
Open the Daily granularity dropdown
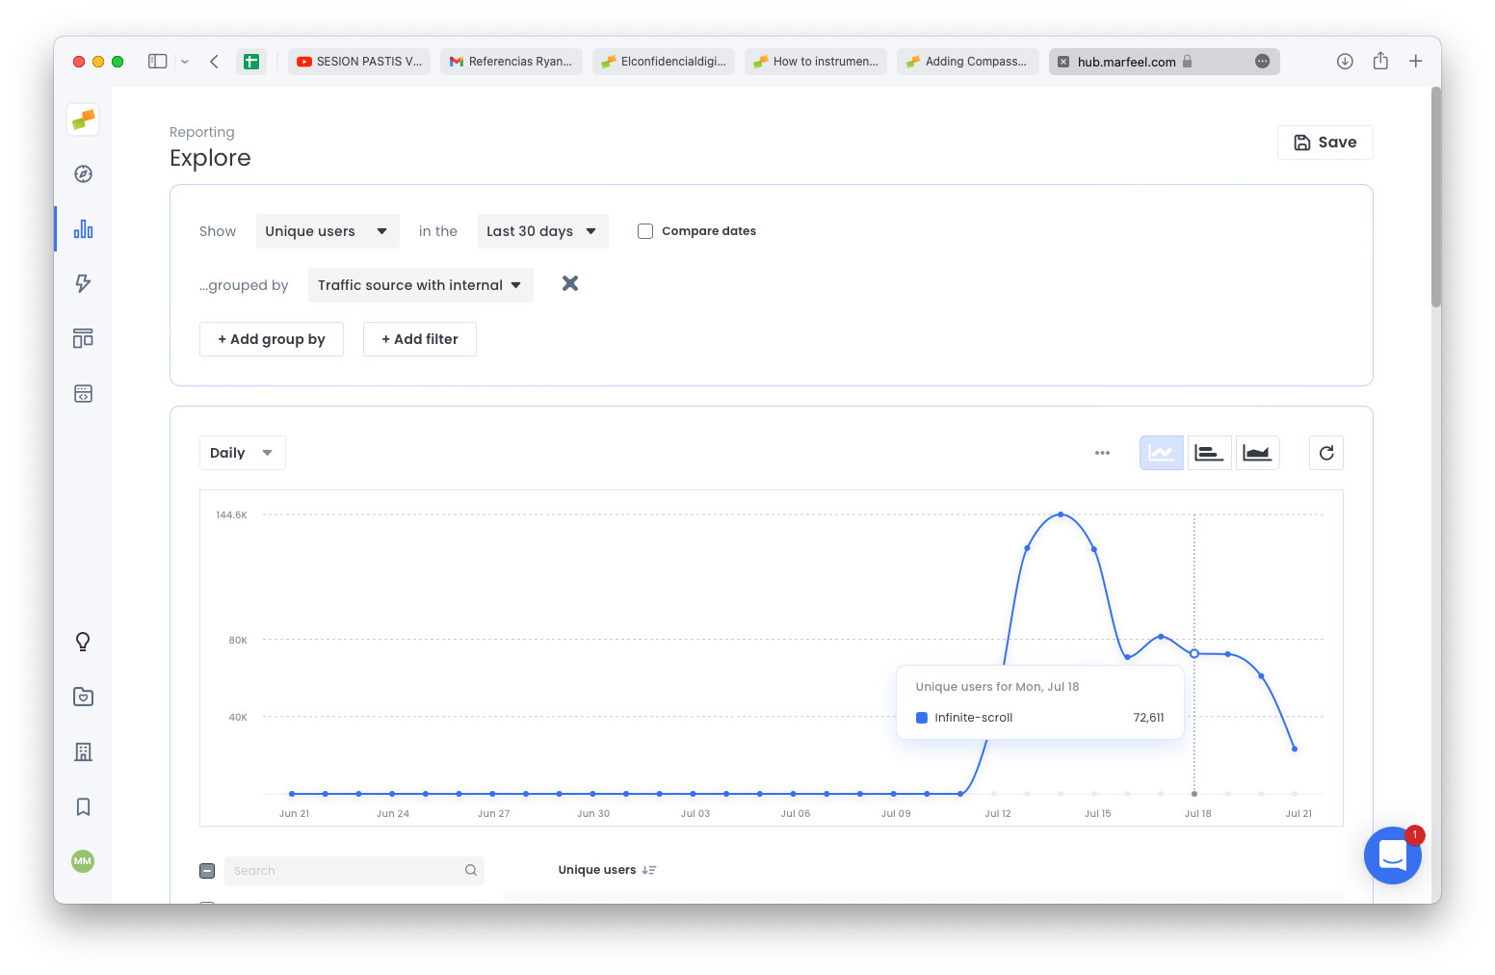[242, 452]
